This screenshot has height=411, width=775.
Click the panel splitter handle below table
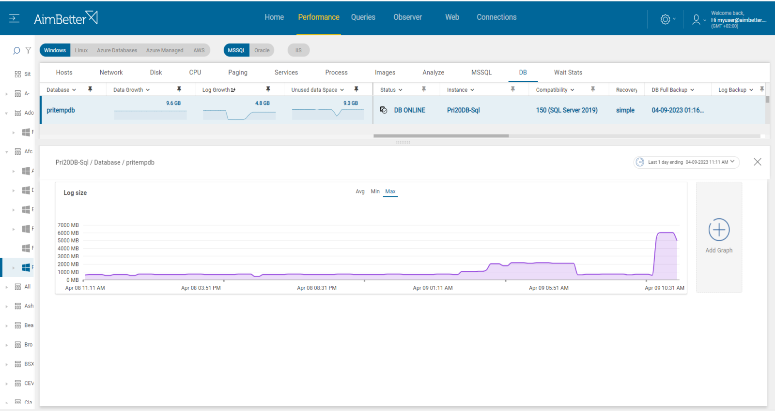[403, 142]
